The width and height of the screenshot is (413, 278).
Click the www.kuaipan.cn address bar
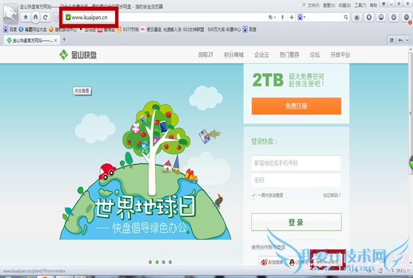click(166, 18)
